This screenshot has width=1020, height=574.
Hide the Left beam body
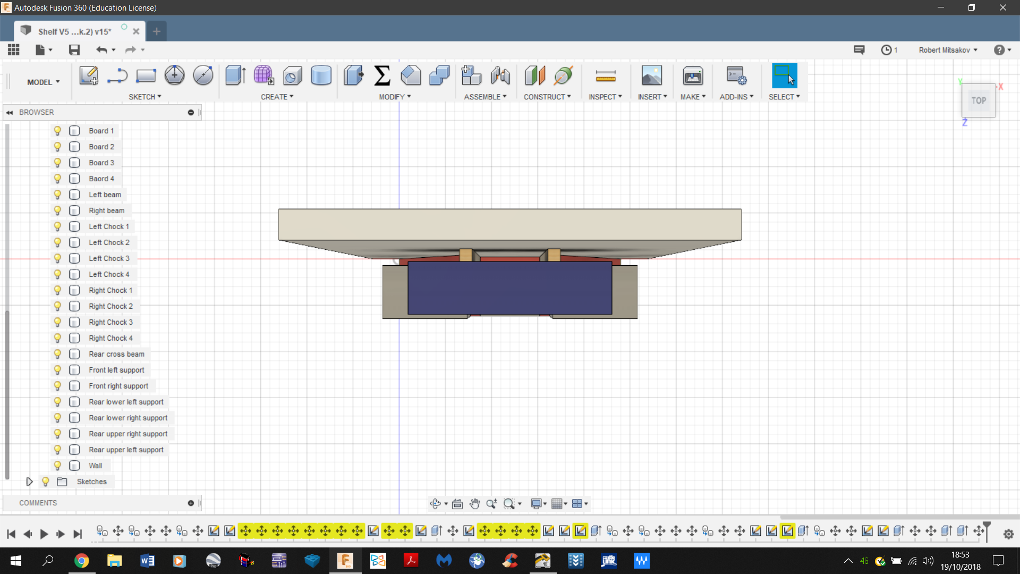point(57,195)
